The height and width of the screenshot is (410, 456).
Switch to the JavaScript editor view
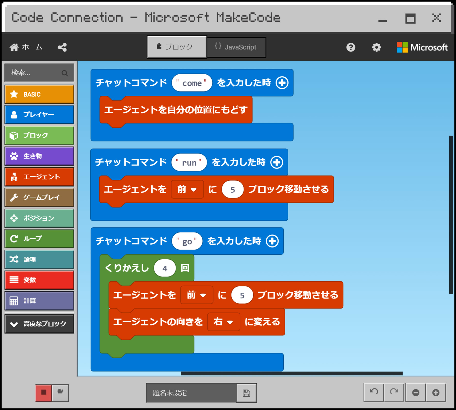point(236,47)
